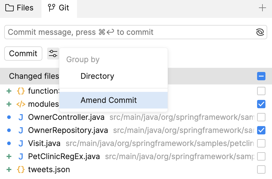Select the Java icon next to Visit.java
Viewport: 272px width, 179px height.
[21, 143]
